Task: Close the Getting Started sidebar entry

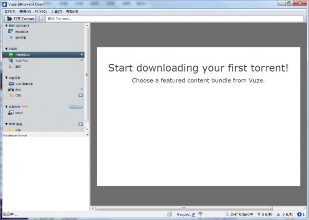Action: (x=82, y=55)
